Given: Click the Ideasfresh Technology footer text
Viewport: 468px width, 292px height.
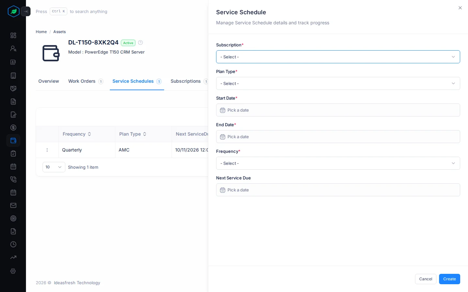Looking at the screenshot, I should [77, 283].
